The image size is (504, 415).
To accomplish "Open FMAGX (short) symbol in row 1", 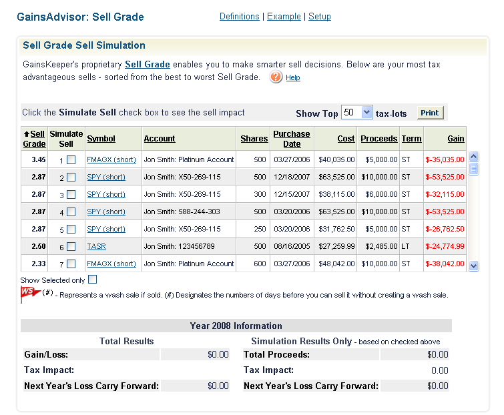I will coord(111,159).
